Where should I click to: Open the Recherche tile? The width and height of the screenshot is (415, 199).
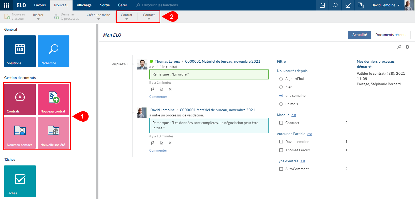[x=54, y=51]
